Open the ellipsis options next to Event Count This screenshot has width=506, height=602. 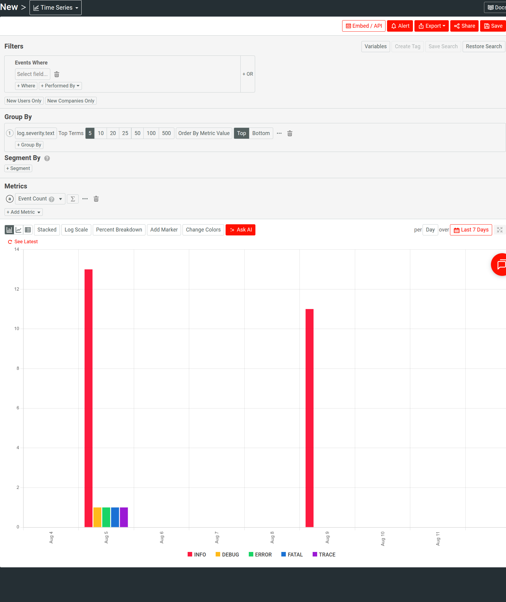pos(85,199)
